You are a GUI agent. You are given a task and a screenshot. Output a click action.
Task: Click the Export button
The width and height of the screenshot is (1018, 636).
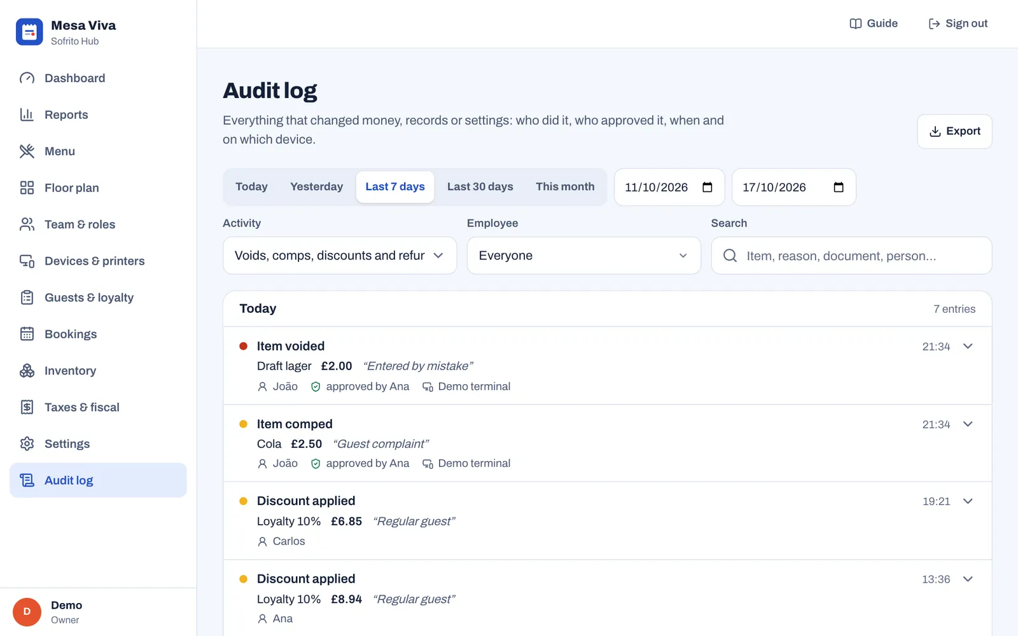pyautogui.click(x=954, y=132)
